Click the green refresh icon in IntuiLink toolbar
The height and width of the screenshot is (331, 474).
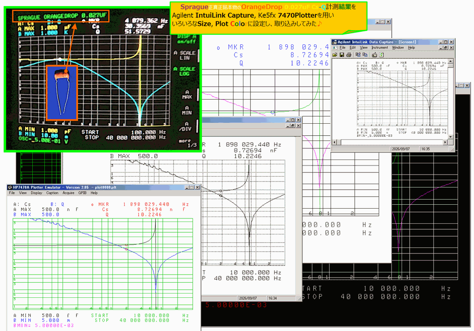pos(381,55)
